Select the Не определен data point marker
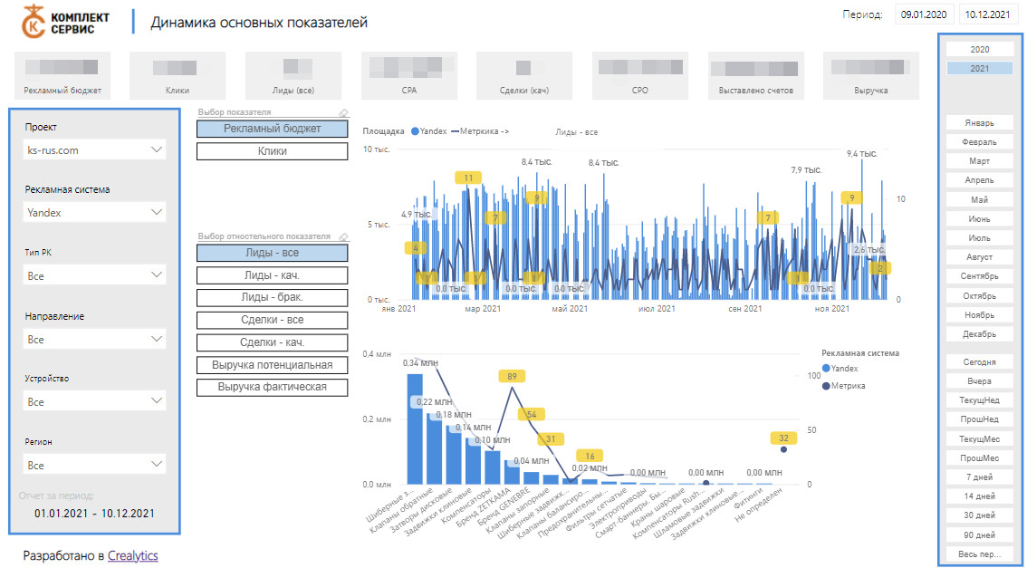Image resolution: width=1027 pixels, height=568 pixels. tap(783, 449)
